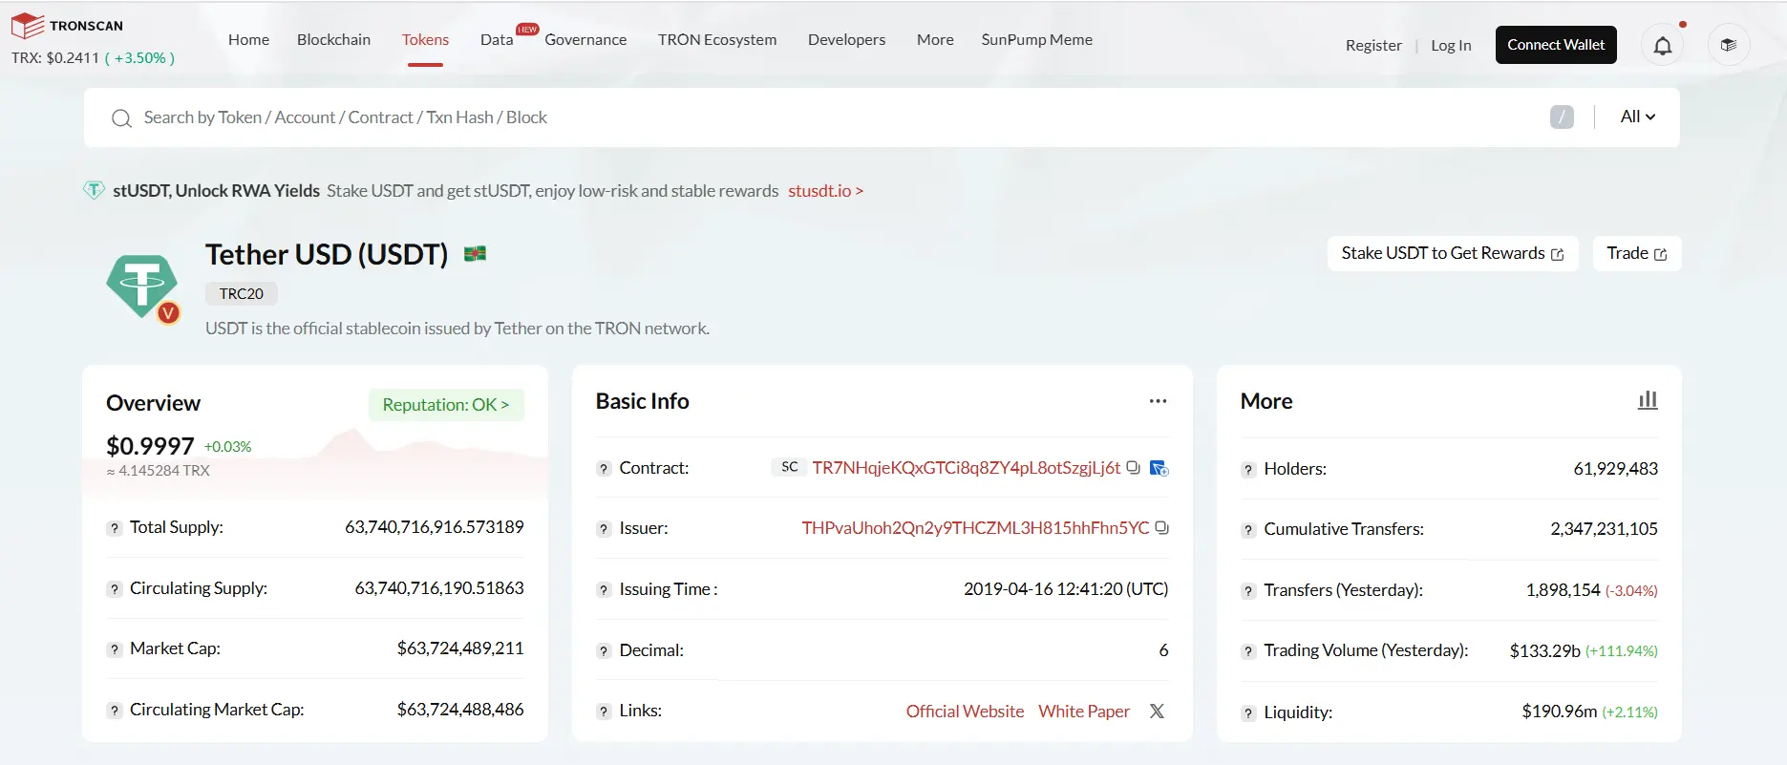Image resolution: width=1787 pixels, height=765 pixels.
Task: Open the X (Twitter) link icon
Action: click(x=1157, y=712)
